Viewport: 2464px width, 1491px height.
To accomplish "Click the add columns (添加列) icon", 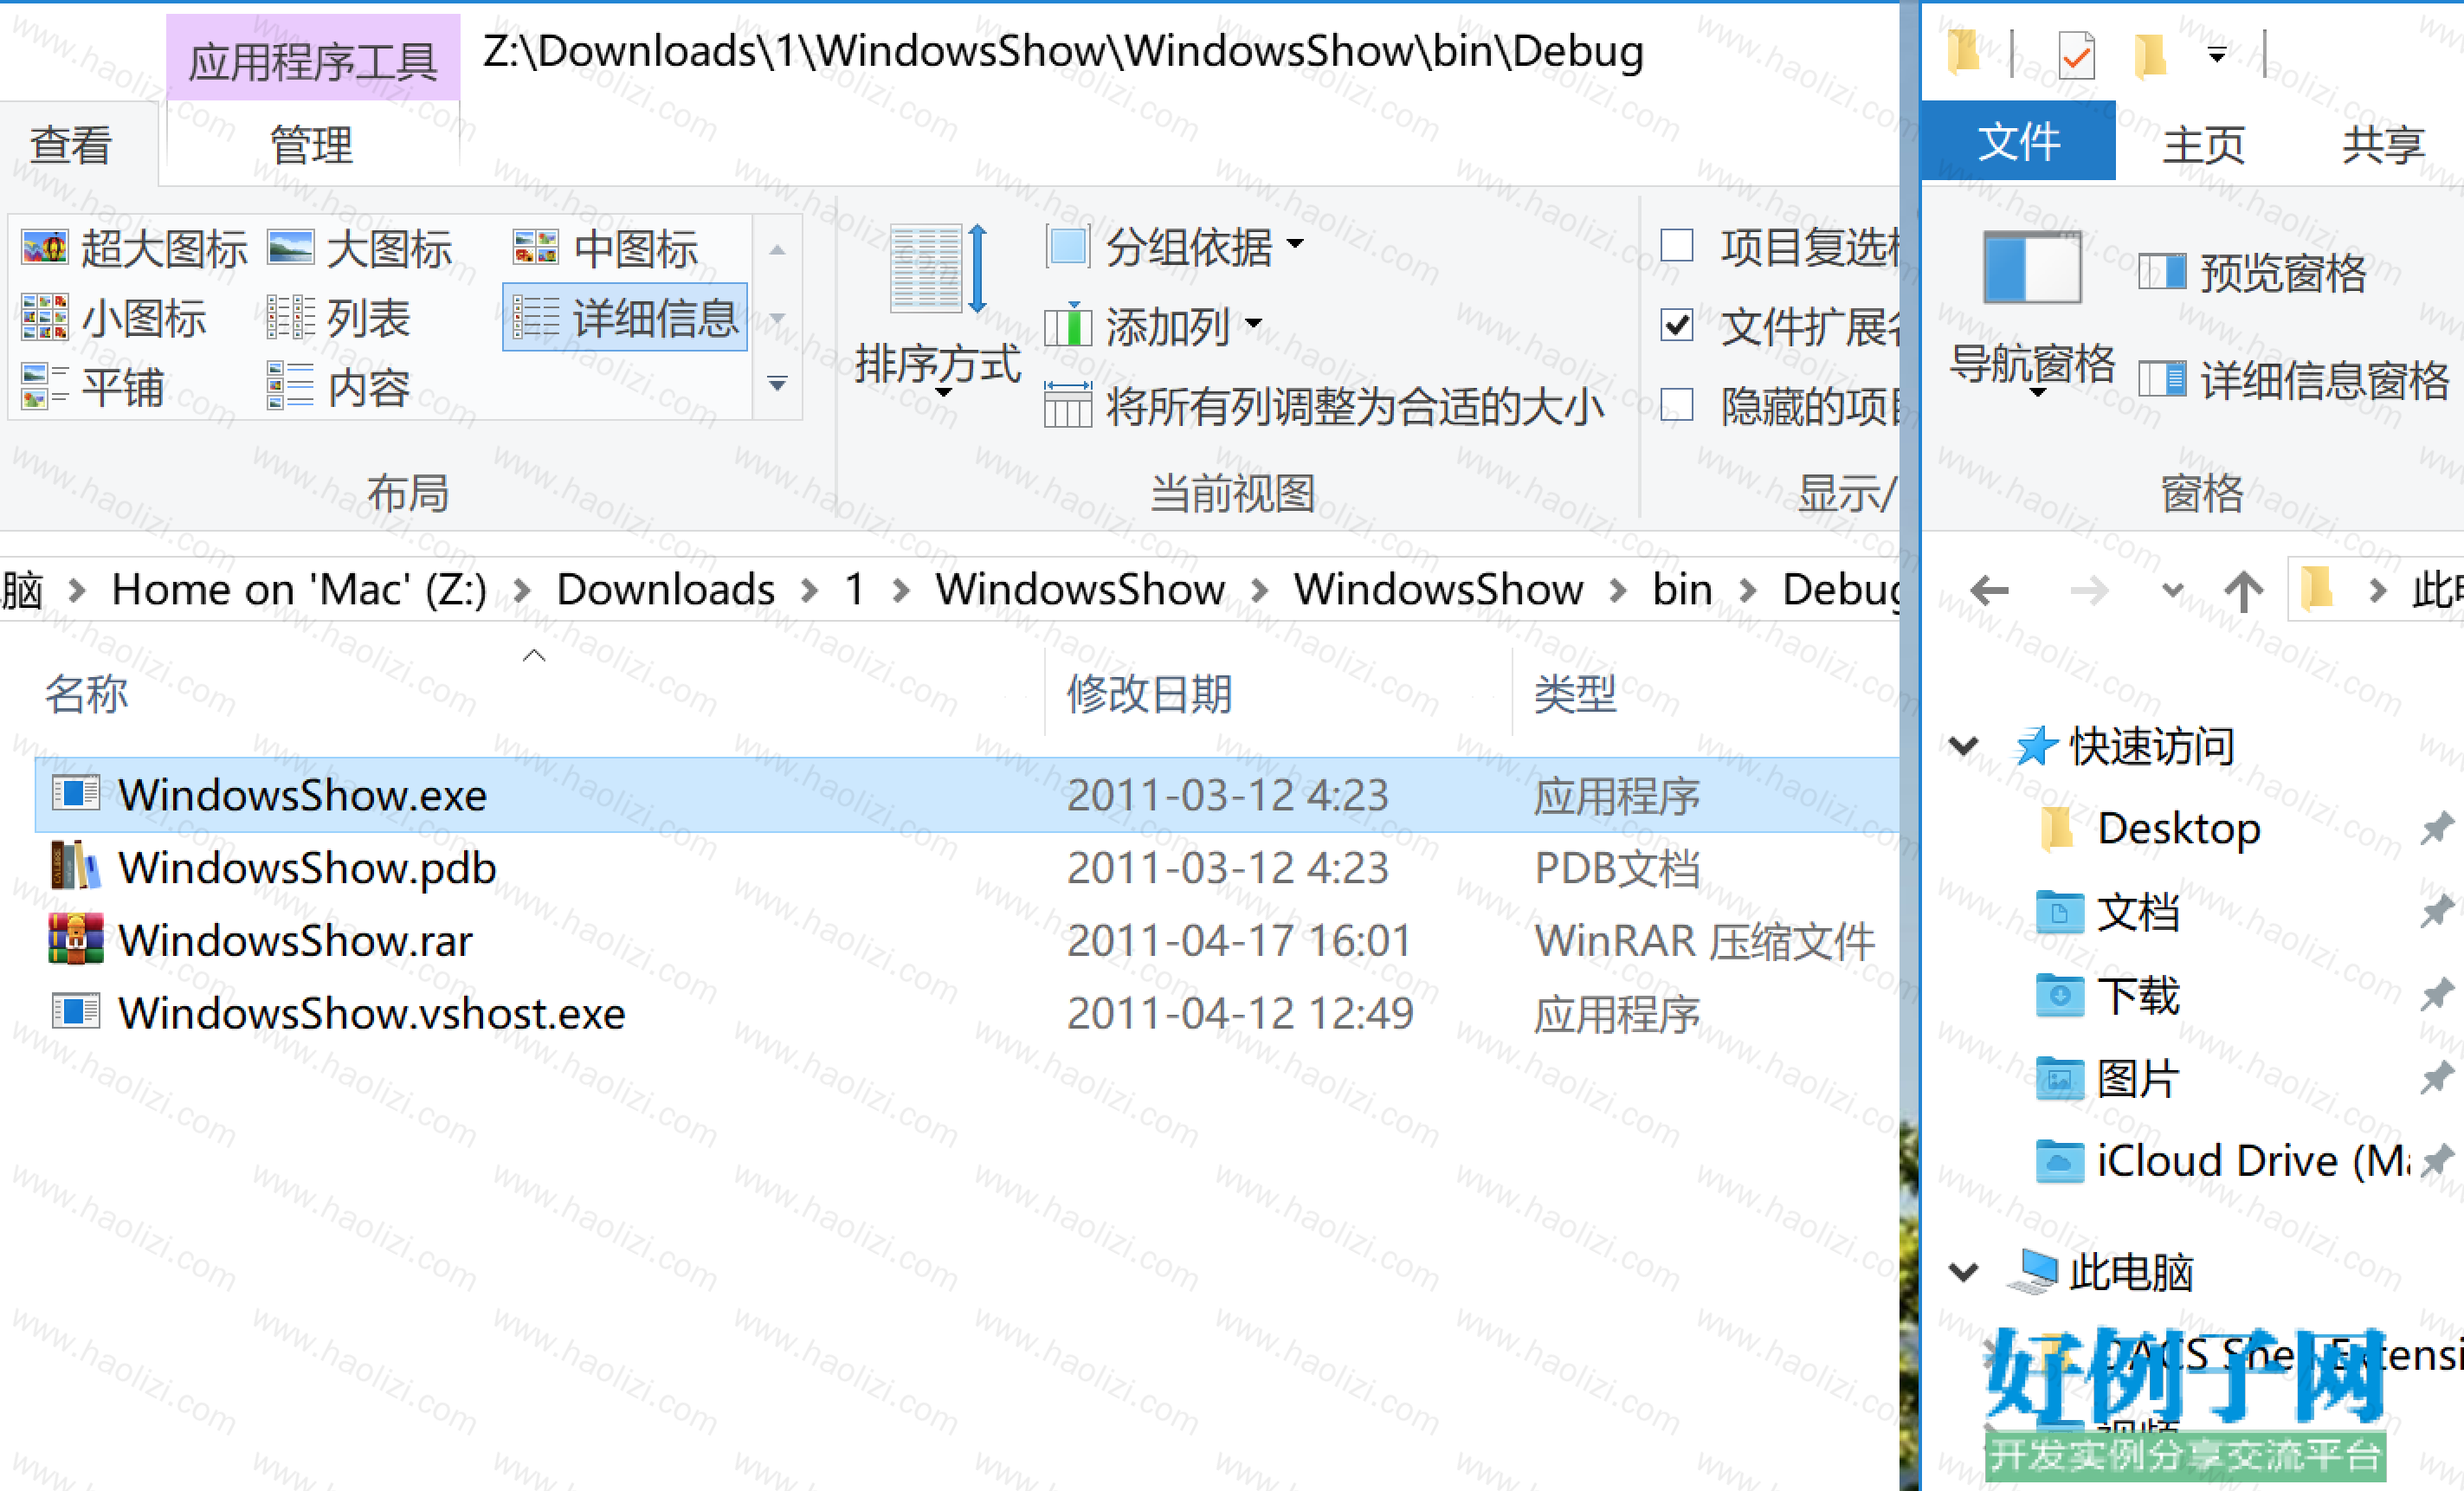I will [x=1067, y=326].
